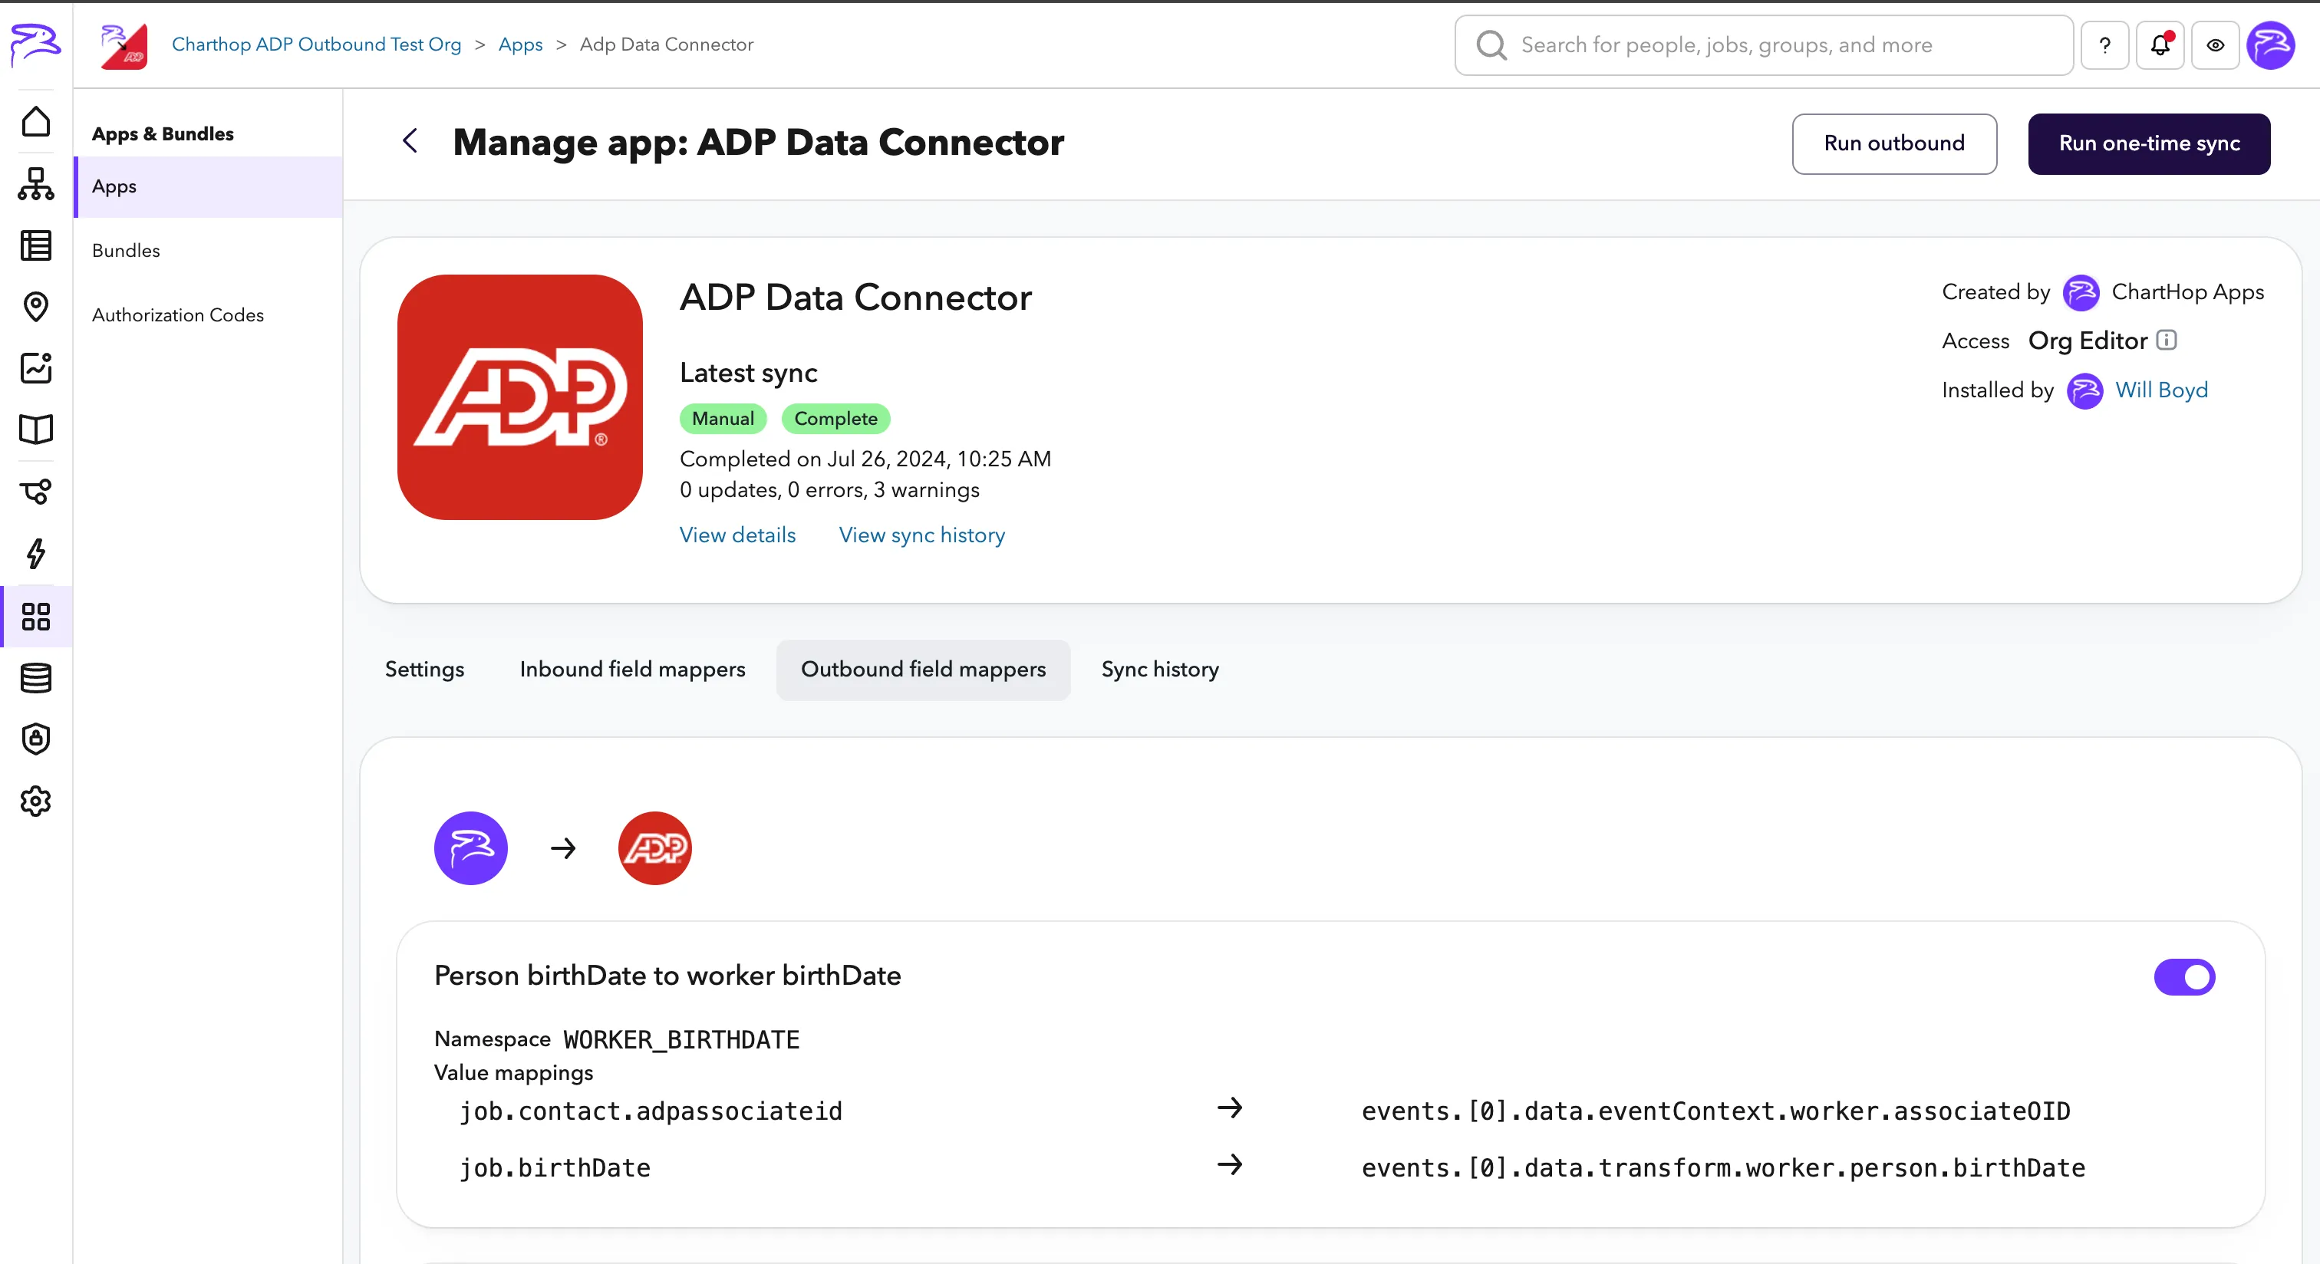Open the lightning bolt actions icon

pos(36,554)
